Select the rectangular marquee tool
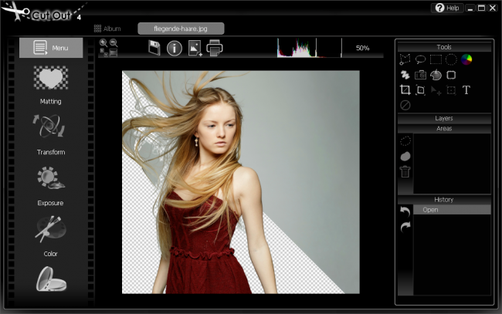The image size is (502, 314). (436, 59)
